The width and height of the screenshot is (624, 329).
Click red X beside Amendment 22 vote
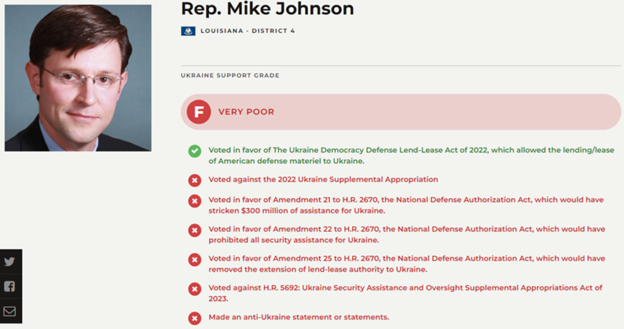click(194, 230)
